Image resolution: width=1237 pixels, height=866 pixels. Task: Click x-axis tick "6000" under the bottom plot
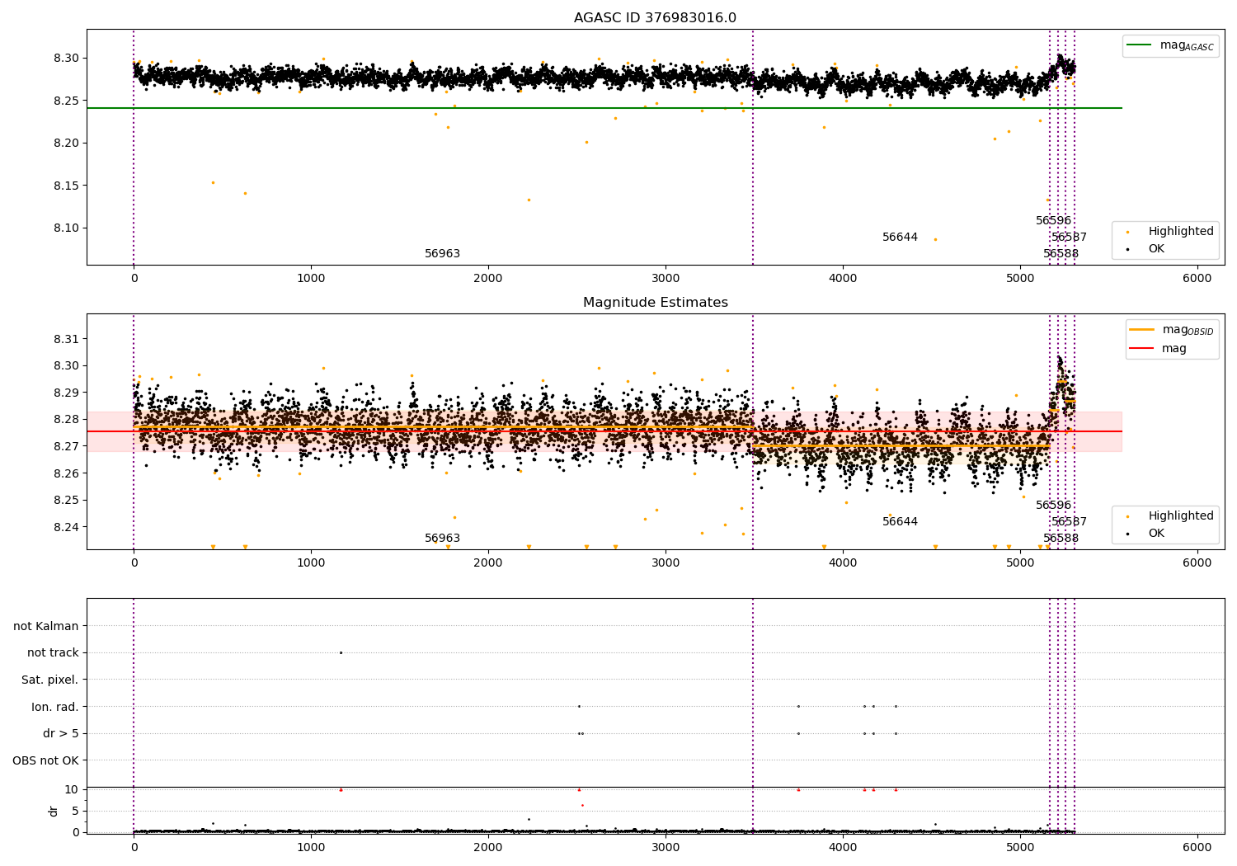[1197, 847]
